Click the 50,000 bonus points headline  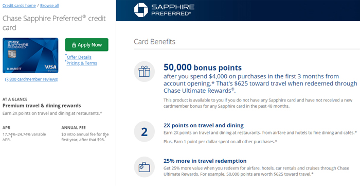[203, 67]
